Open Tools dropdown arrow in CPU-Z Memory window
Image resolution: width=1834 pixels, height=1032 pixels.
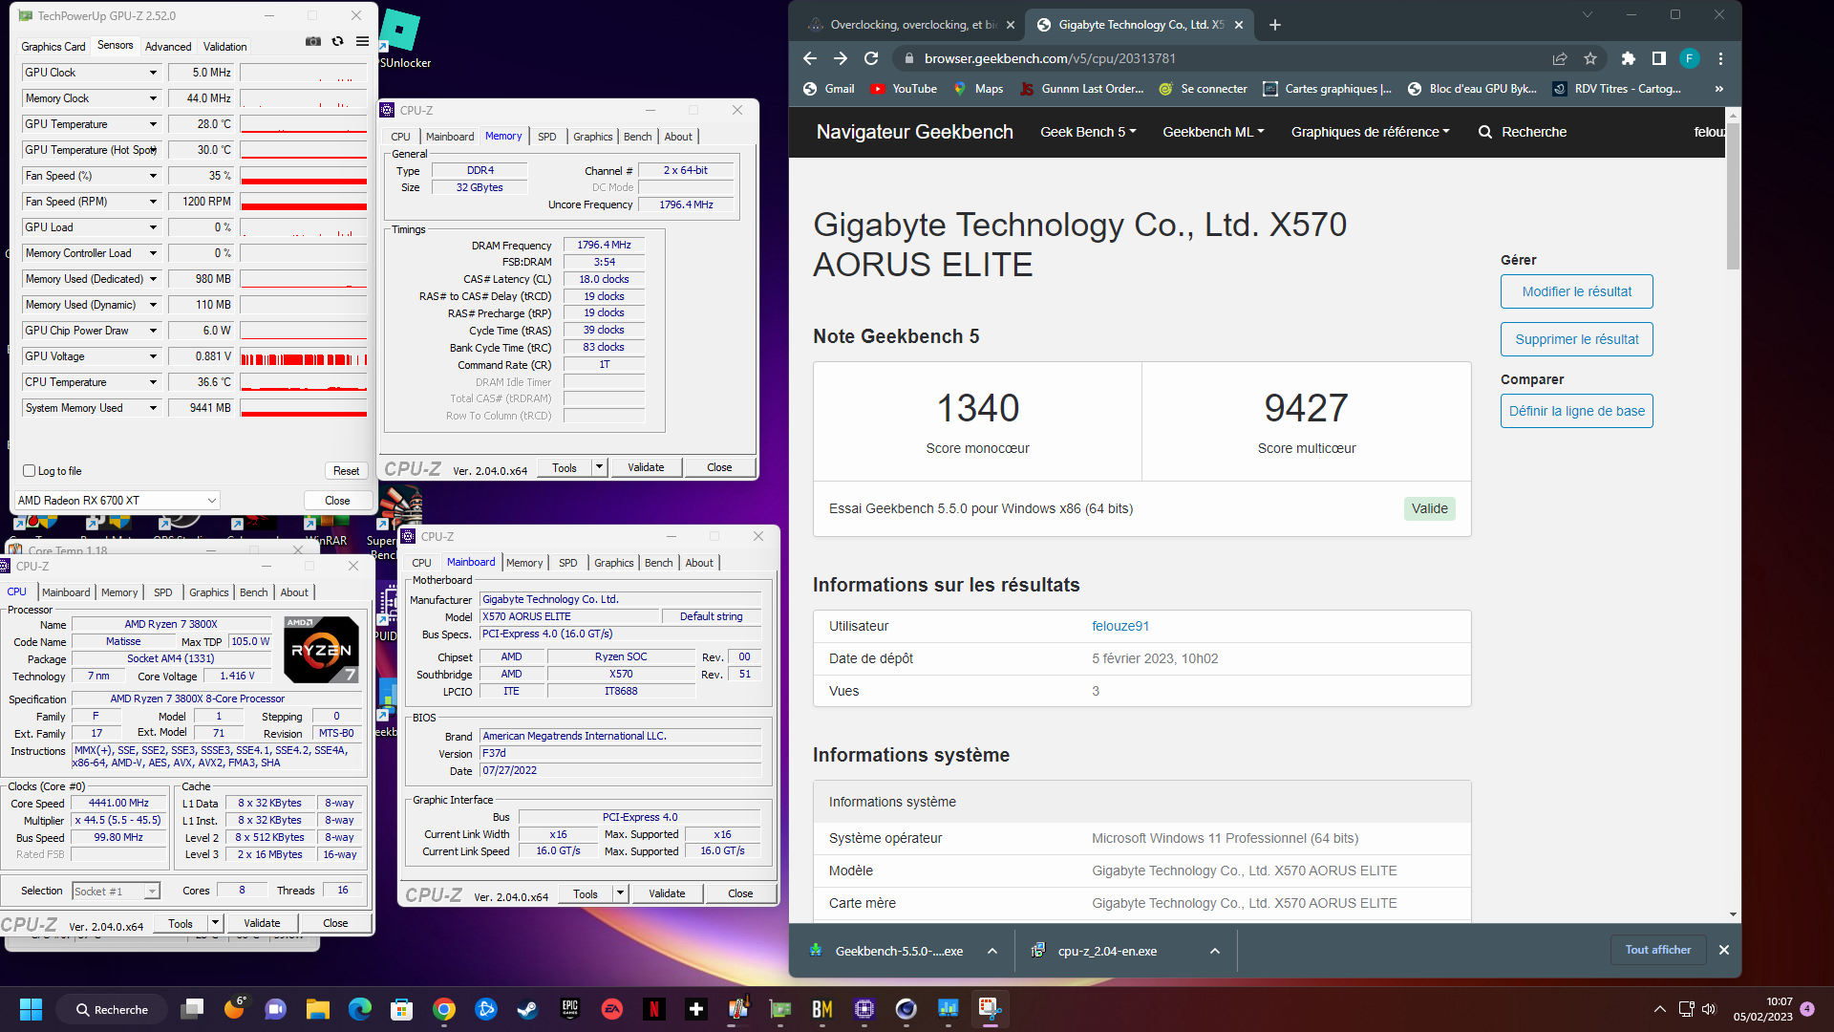coord(599,467)
